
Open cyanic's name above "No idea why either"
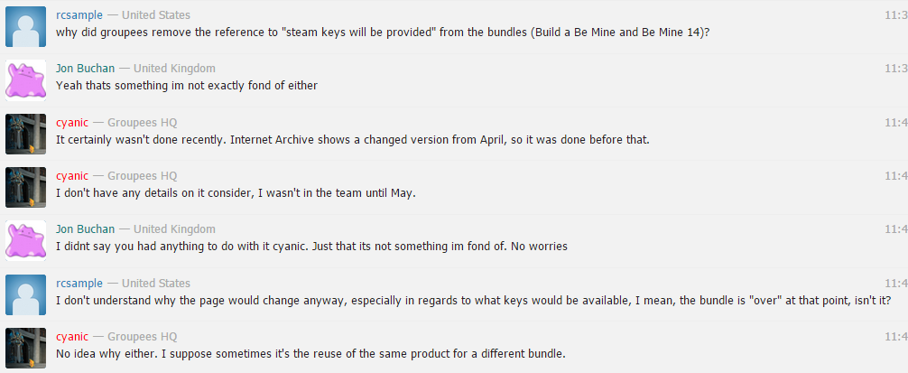(72, 337)
